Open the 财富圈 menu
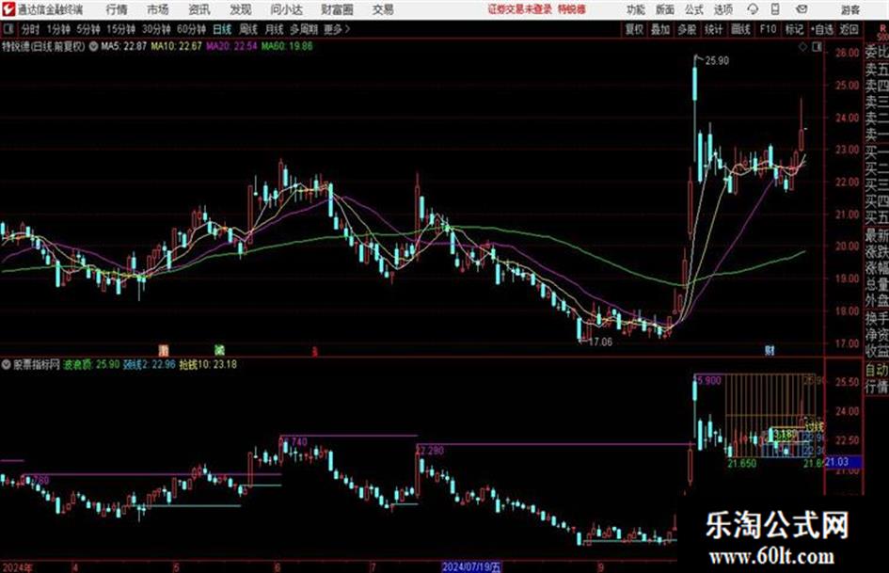This screenshot has height=573, width=889. (337, 9)
